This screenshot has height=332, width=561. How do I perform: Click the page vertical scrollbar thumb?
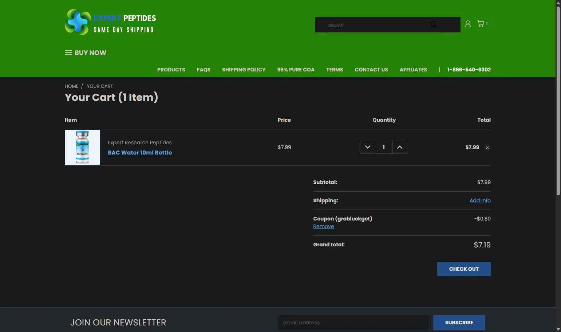pos(558,100)
